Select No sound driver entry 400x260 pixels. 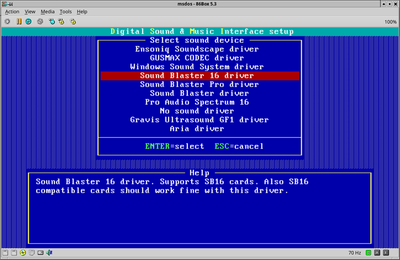[197, 111]
